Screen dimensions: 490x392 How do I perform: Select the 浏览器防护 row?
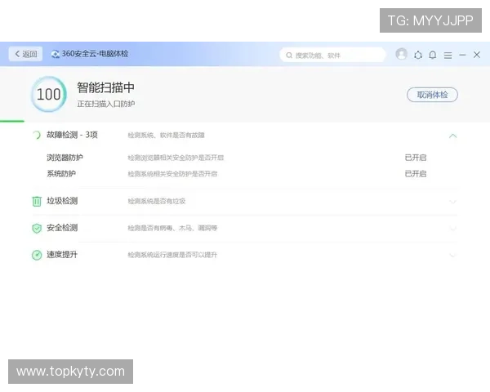point(245,158)
